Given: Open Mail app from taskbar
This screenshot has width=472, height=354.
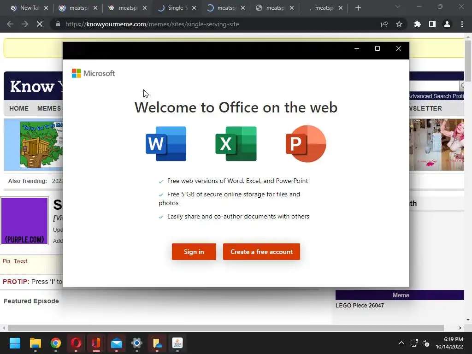Looking at the screenshot, I should pyautogui.click(x=117, y=343).
